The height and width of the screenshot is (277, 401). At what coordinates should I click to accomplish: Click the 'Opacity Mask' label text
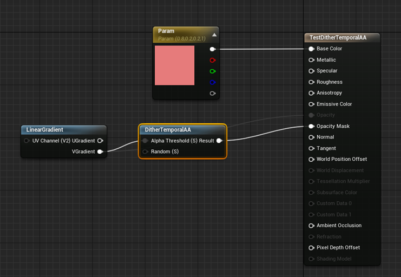click(333, 126)
